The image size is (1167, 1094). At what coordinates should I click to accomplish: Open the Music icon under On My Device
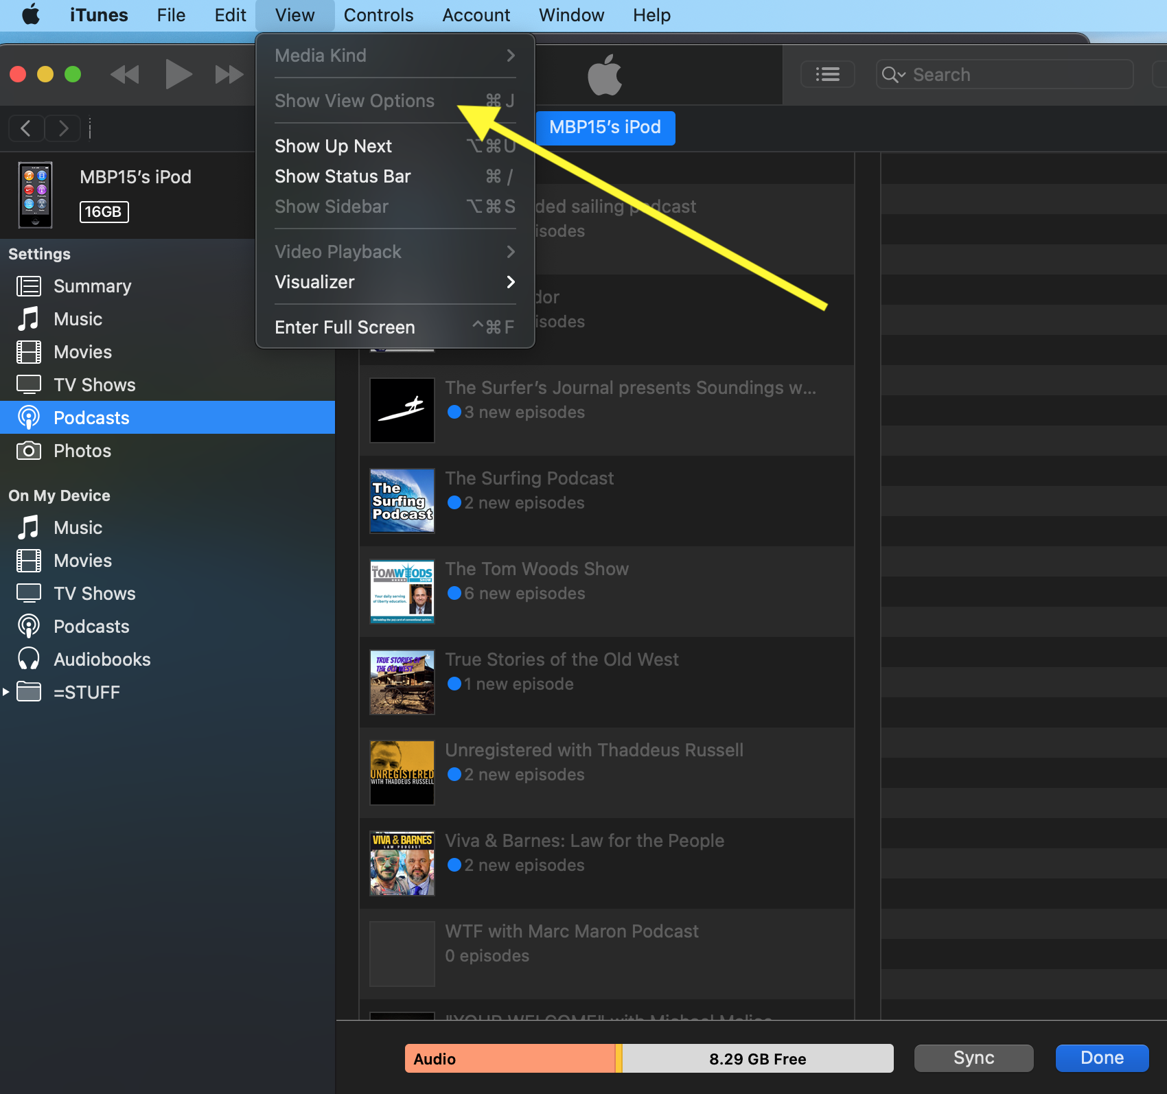(x=29, y=528)
